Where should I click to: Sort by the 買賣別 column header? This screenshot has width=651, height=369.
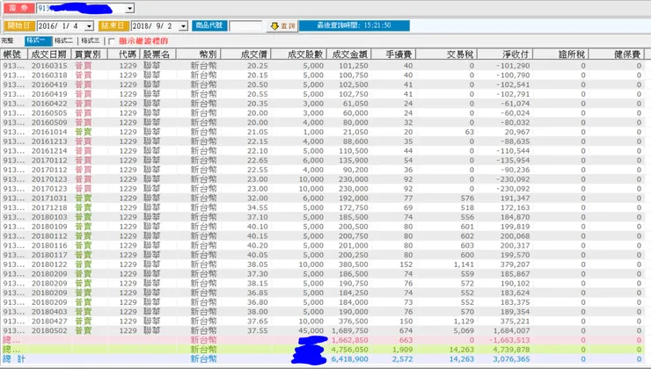click(89, 54)
